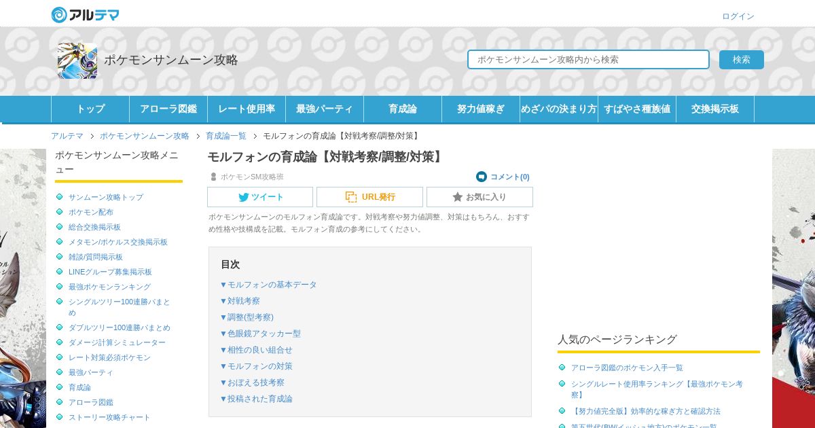
Task: Open LINEグループ募集掲示板 sidebar link
Action: coord(110,272)
